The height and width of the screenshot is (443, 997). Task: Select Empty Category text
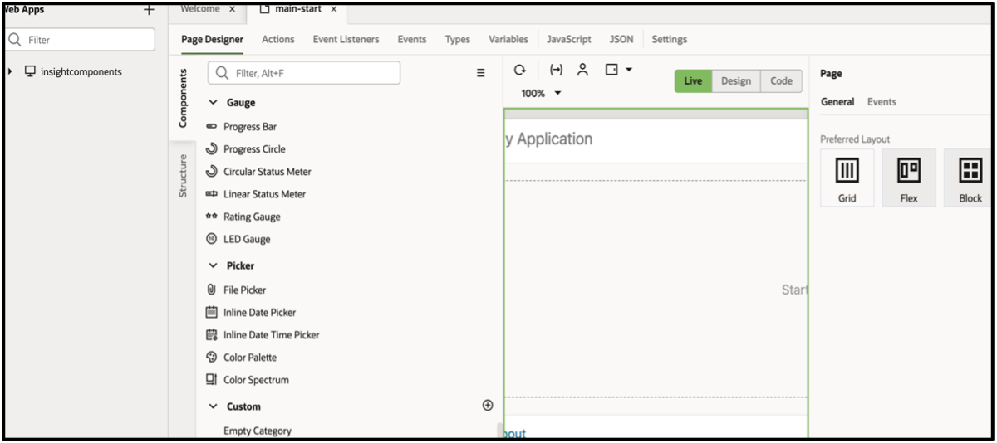(x=258, y=431)
